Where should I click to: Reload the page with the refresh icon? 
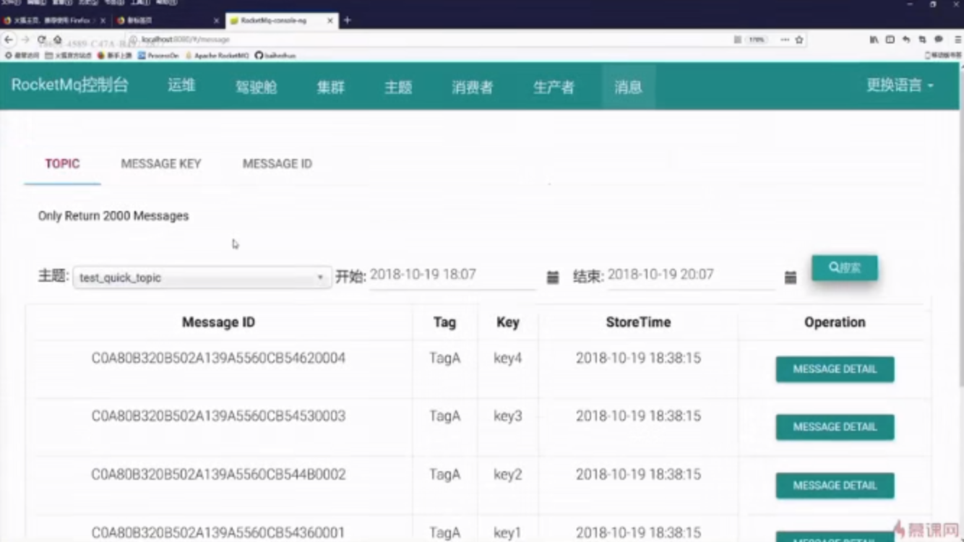tap(42, 40)
